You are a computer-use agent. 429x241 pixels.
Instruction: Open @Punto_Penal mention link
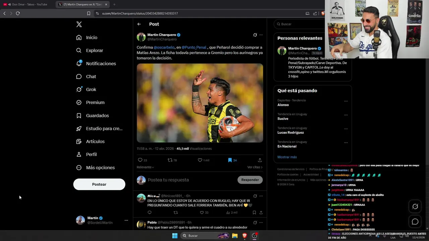click(x=194, y=47)
